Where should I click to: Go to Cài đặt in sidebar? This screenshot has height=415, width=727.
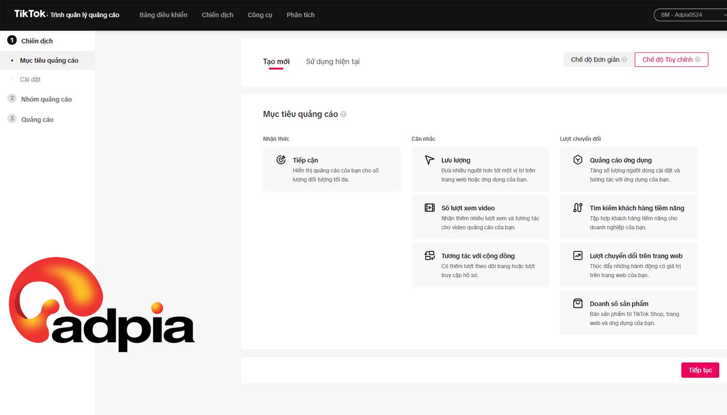30,79
